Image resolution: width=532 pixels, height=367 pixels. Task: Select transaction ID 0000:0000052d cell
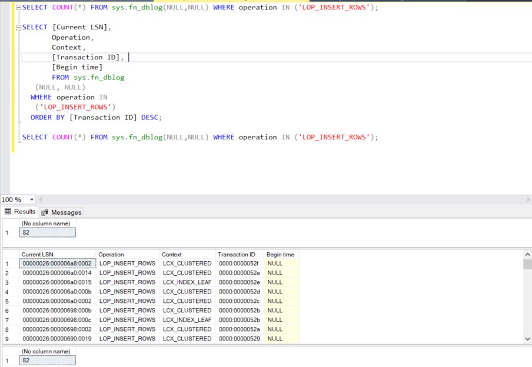(x=240, y=292)
